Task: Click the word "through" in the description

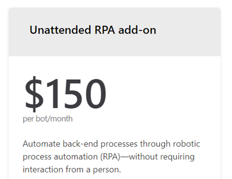Action: [x=155, y=144]
